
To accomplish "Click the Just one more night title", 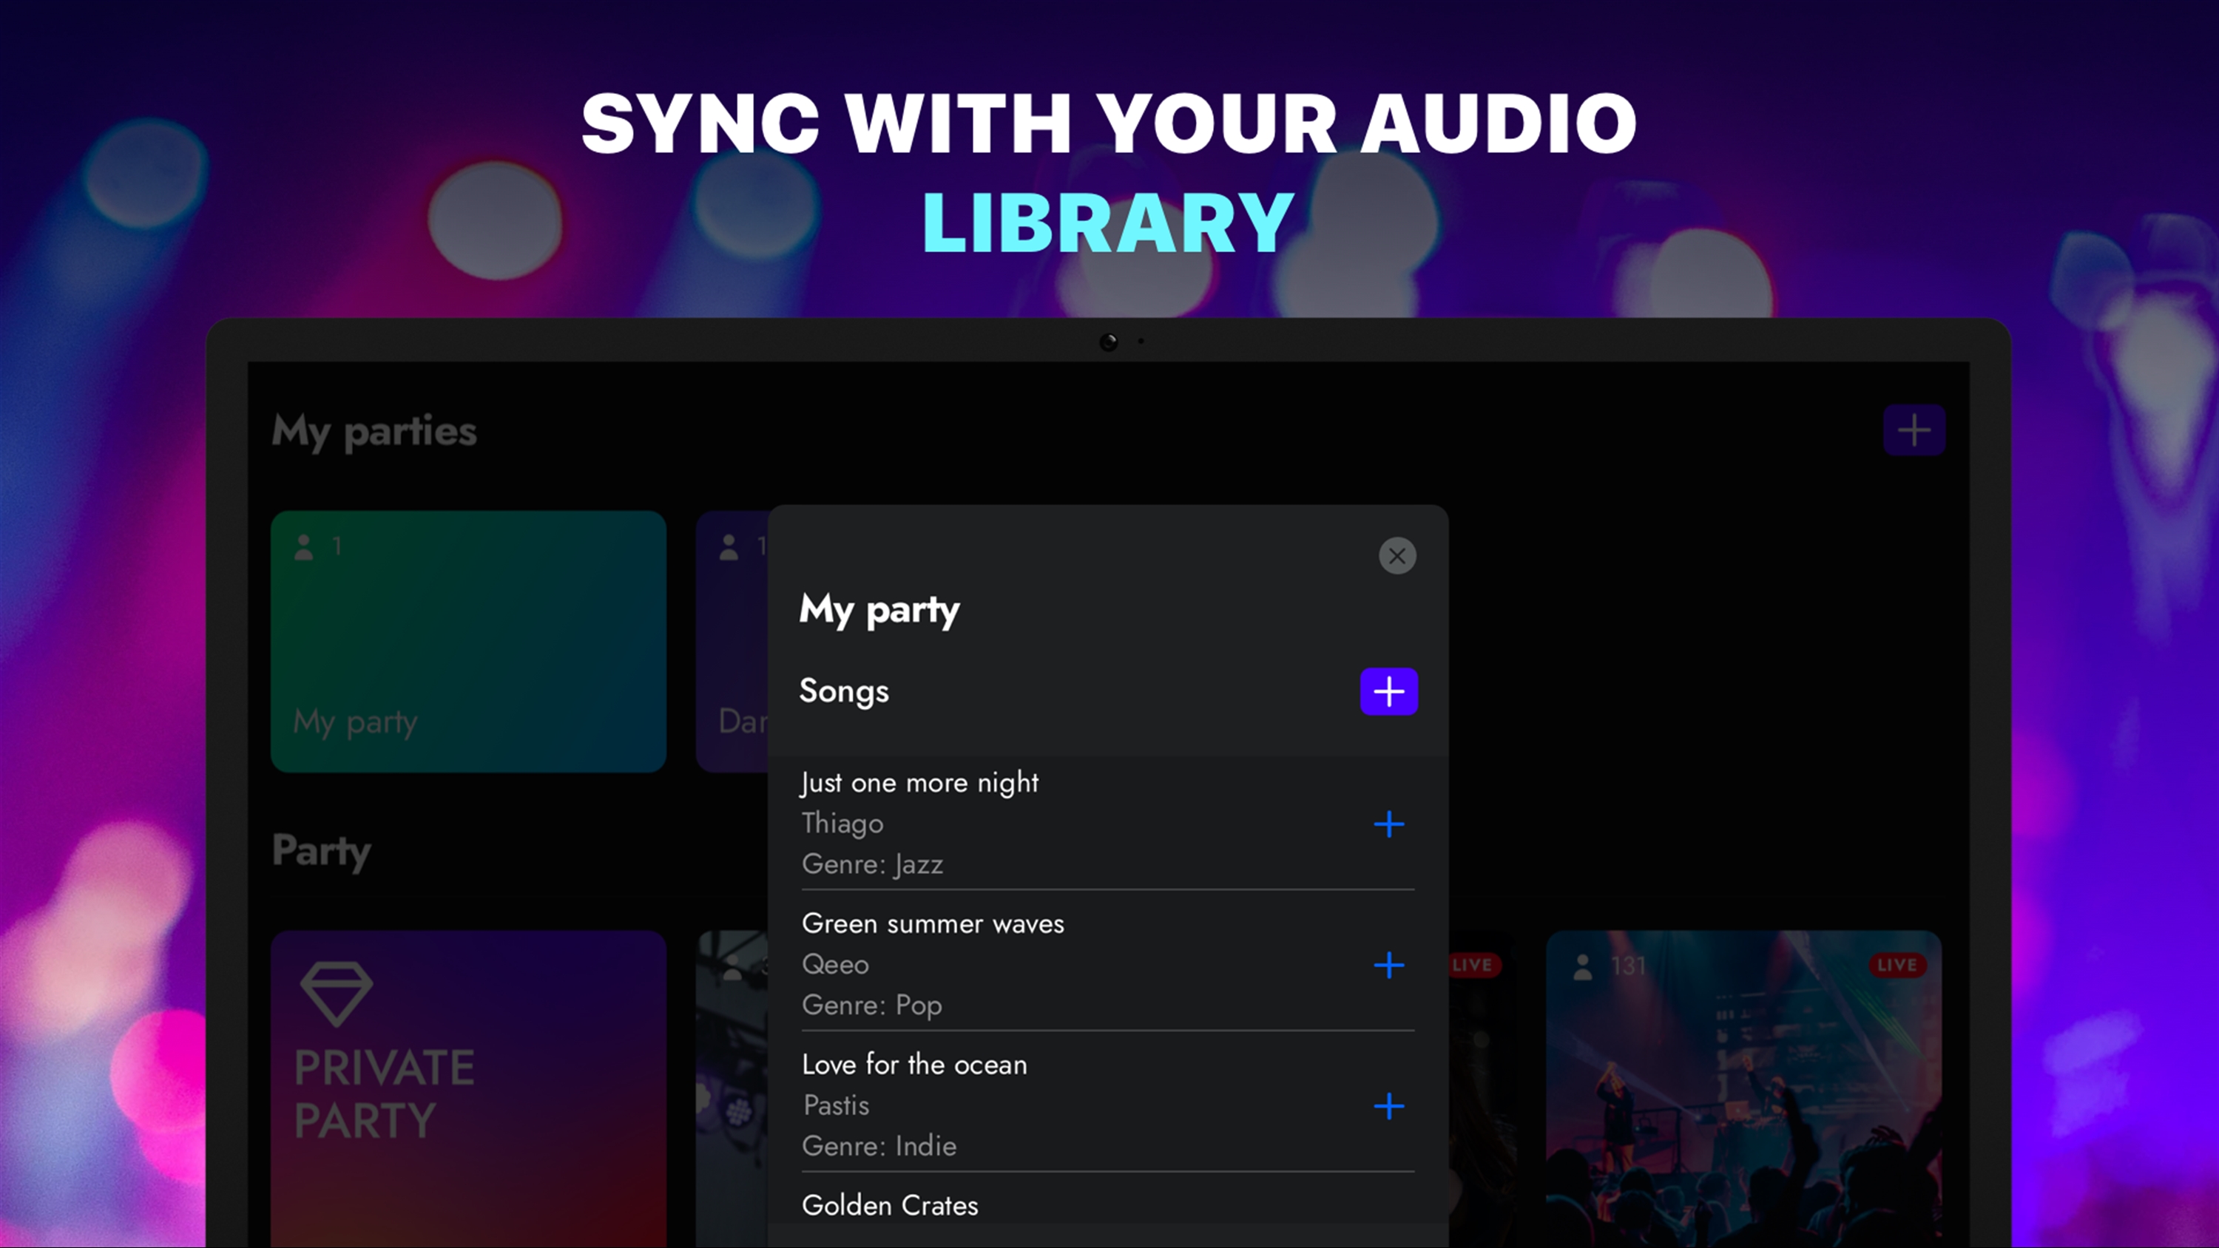I will [919, 782].
